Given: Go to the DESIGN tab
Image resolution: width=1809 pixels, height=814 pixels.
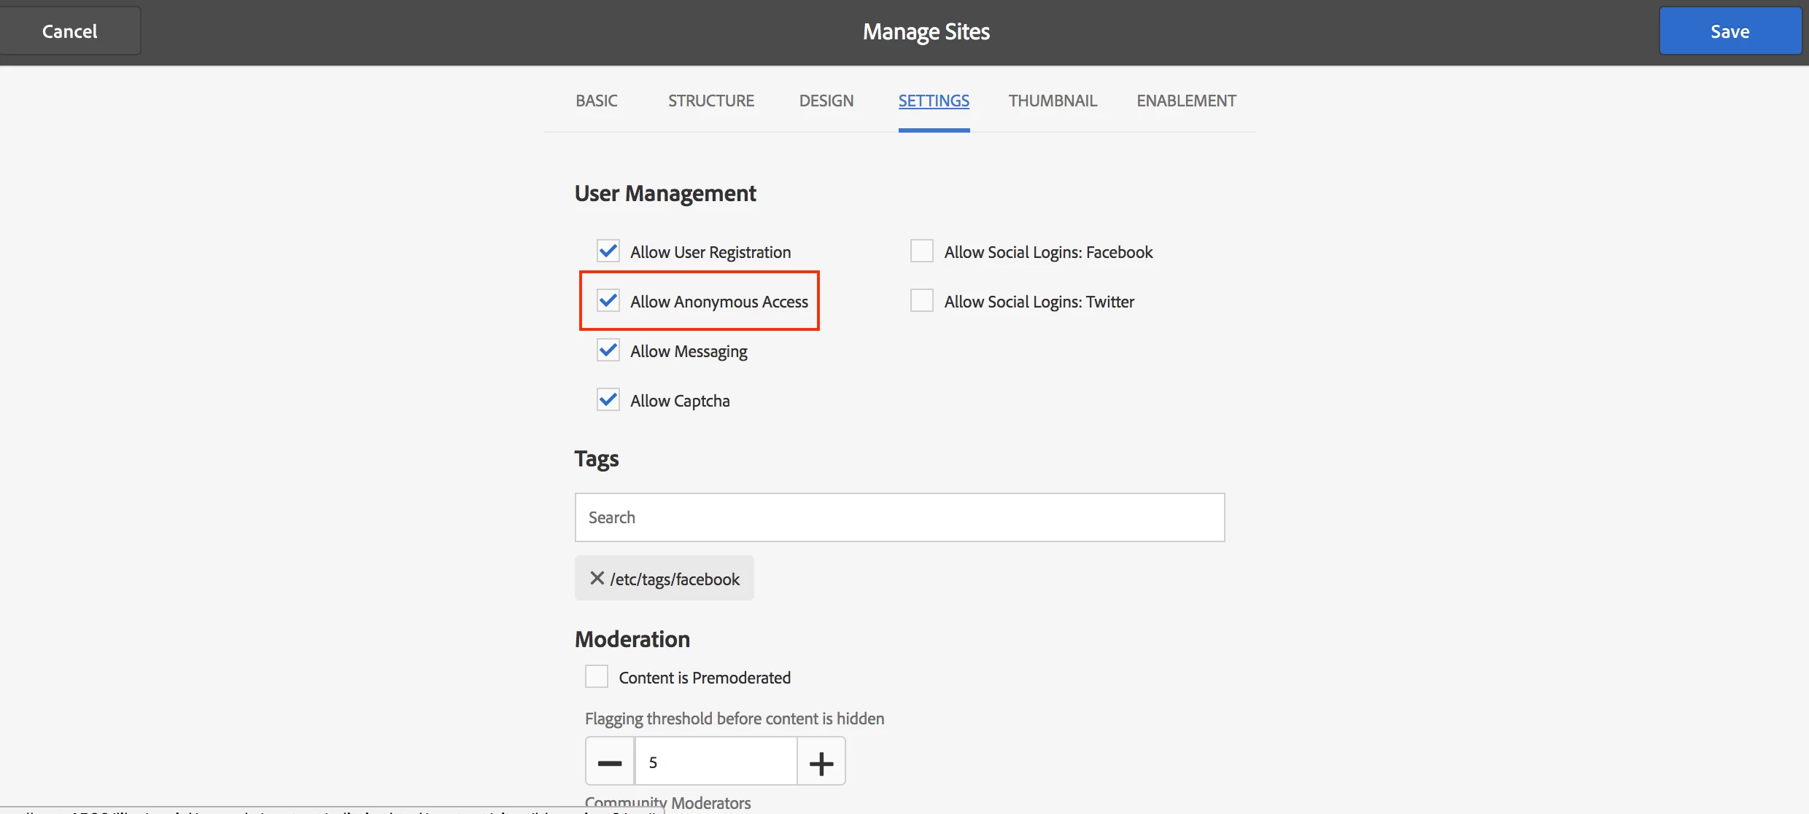Looking at the screenshot, I should coord(826,101).
